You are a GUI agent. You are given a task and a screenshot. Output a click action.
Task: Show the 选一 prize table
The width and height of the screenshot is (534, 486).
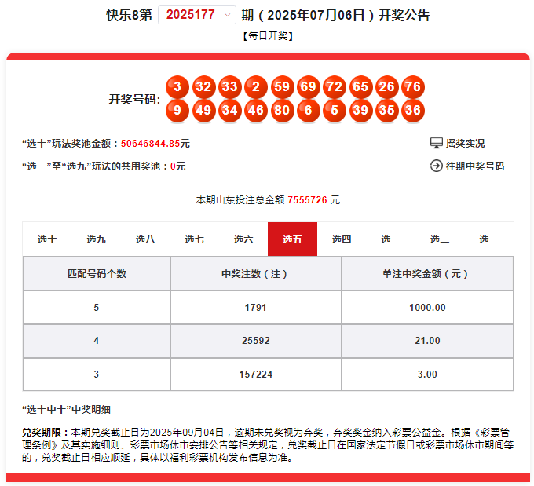coord(488,239)
